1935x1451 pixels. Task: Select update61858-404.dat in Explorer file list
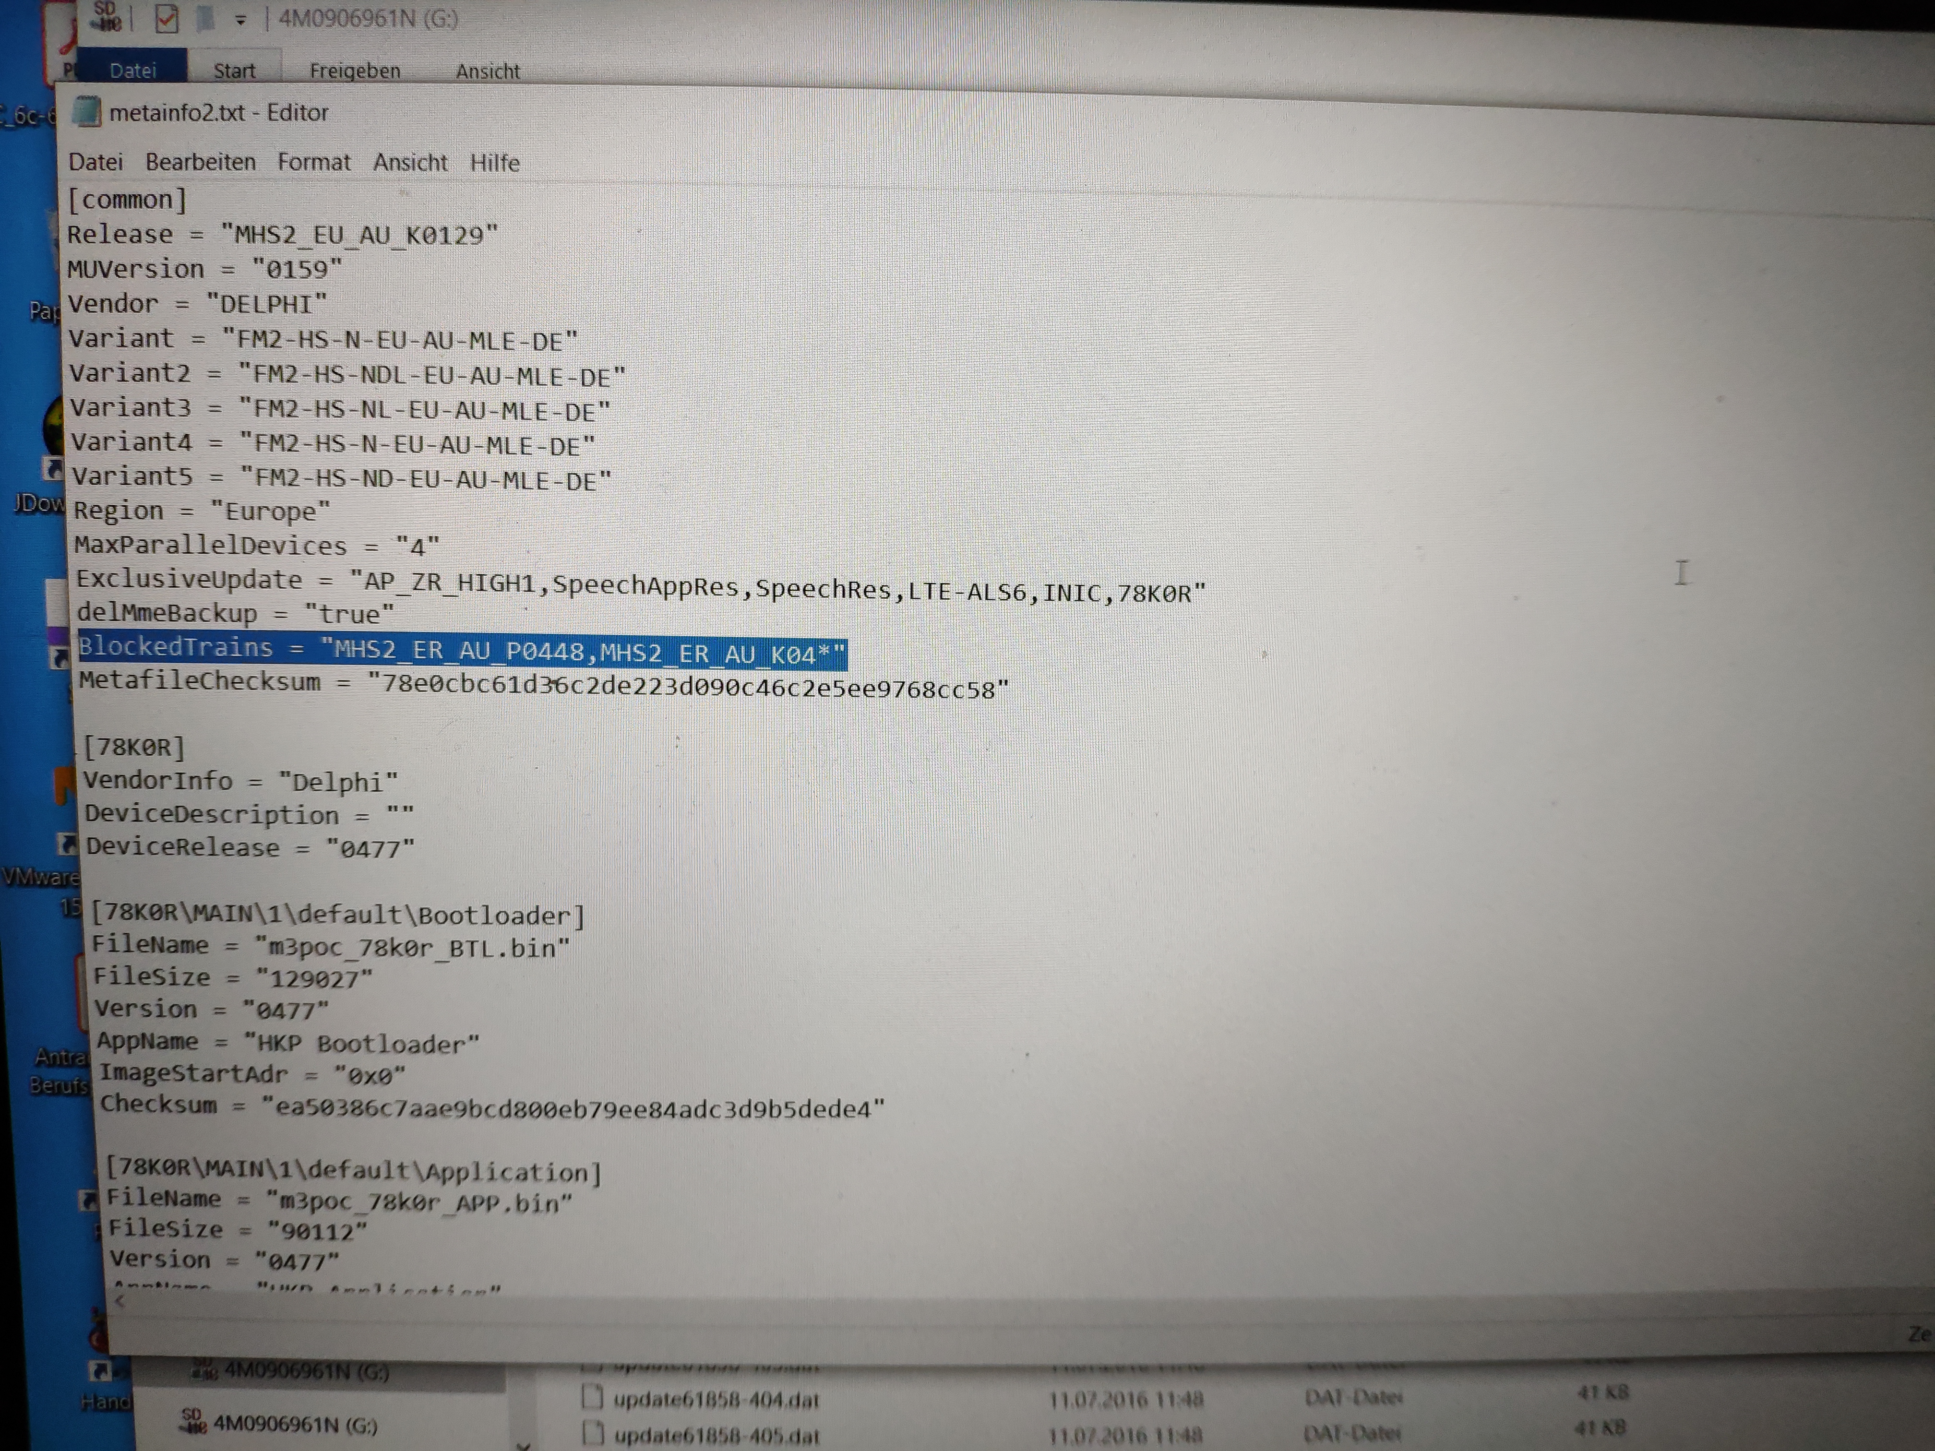tap(717, 1399)
